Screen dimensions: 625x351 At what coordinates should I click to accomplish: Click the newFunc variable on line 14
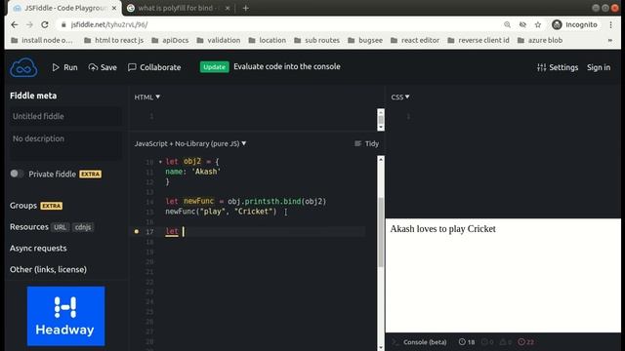(198, 202)
